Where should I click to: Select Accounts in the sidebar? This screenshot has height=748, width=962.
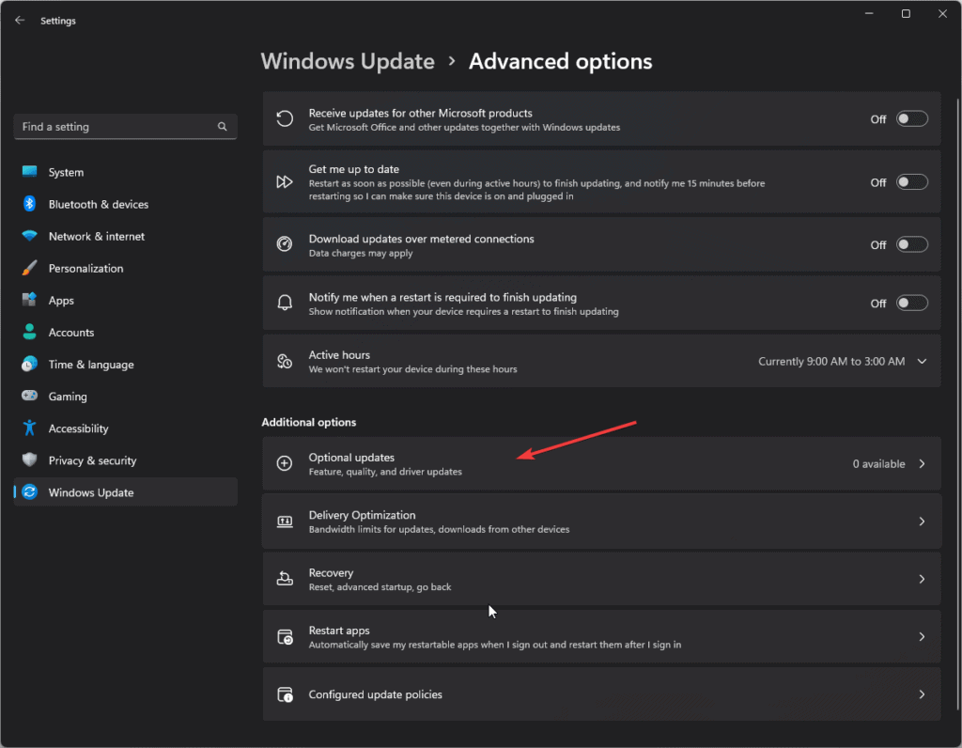(125, 332)
